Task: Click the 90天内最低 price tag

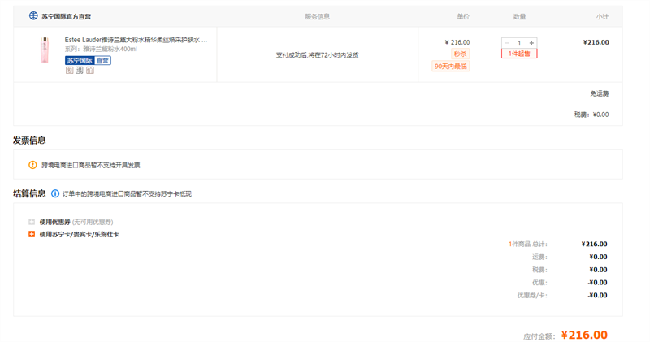Action: coord(450,67)
